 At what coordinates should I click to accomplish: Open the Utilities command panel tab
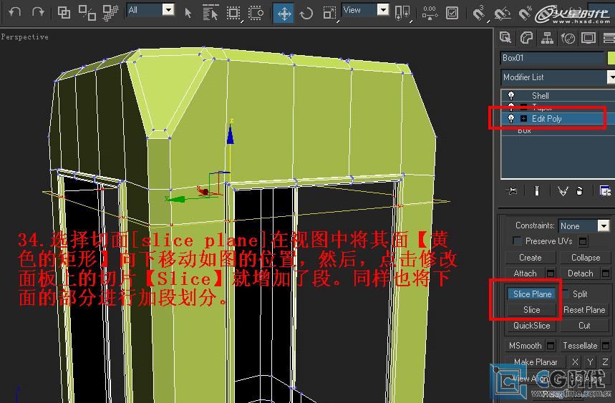[x=609, y=38]
